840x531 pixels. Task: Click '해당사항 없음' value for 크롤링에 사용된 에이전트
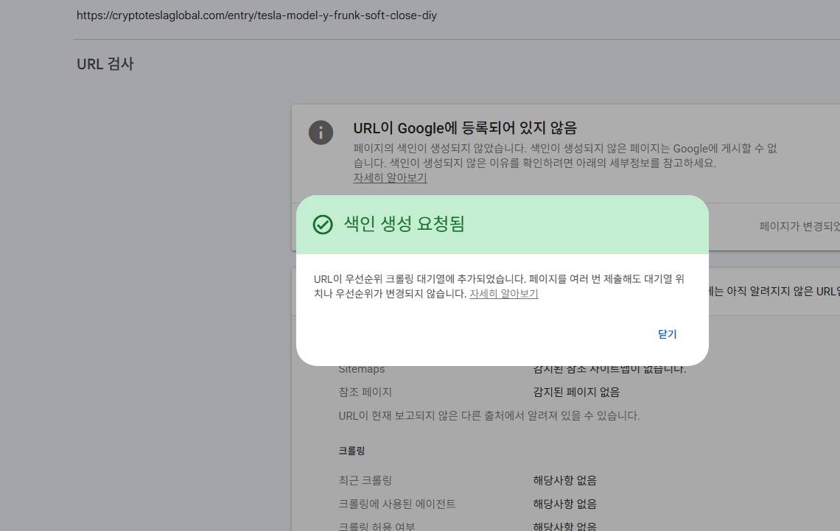[x=564, y=504]
